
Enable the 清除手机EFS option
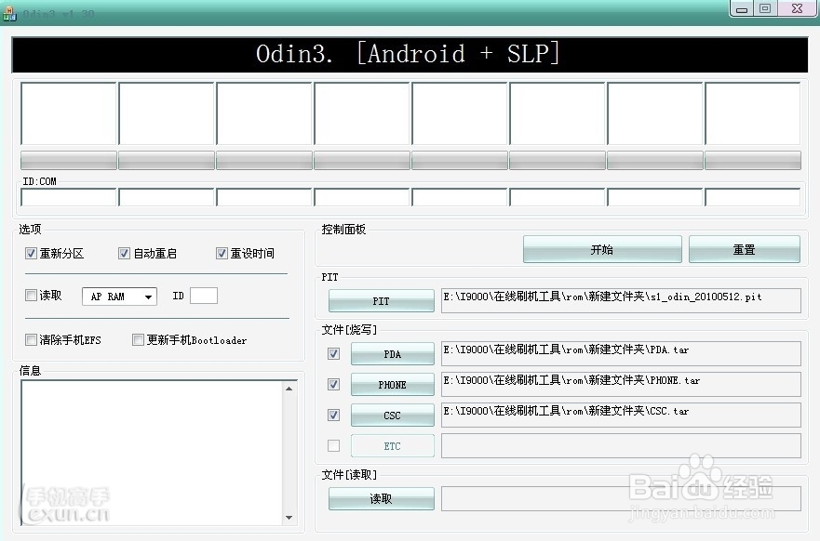tap(31, 339)
